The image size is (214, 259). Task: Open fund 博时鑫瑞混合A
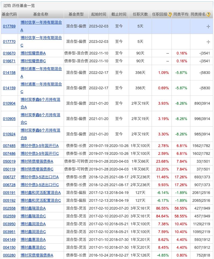[33, 208]
